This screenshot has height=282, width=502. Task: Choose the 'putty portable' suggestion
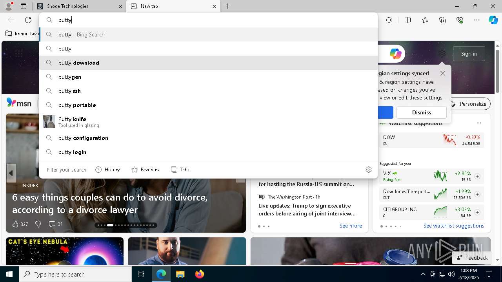[208, 105]
